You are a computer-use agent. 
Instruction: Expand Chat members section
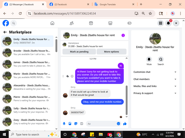point(155,79)
